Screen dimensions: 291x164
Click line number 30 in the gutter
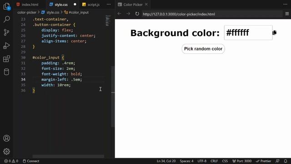pyautogui.click(x=23, y=57)
